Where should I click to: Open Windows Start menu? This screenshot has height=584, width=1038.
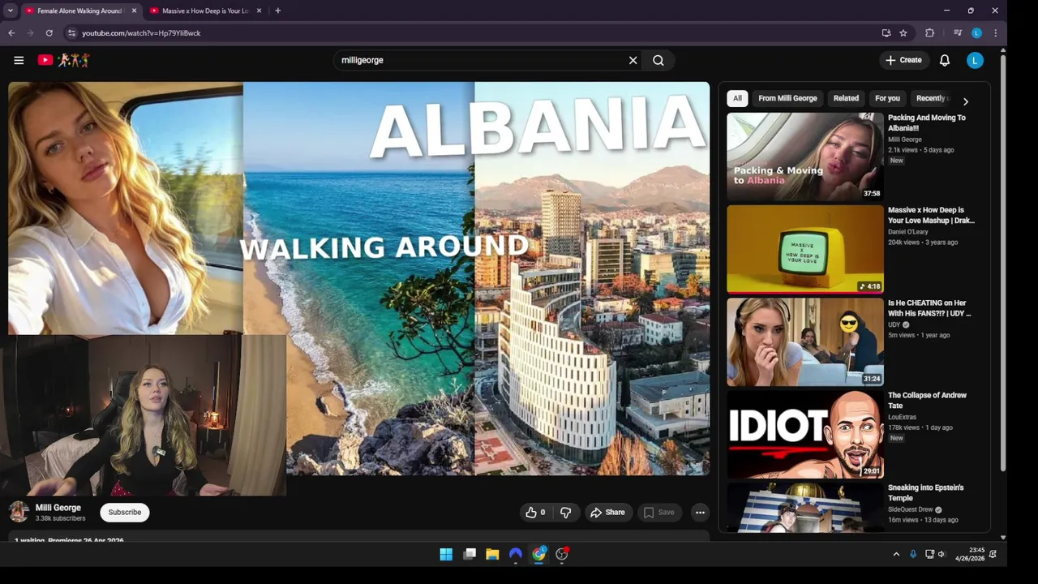(x=446, y=554)
